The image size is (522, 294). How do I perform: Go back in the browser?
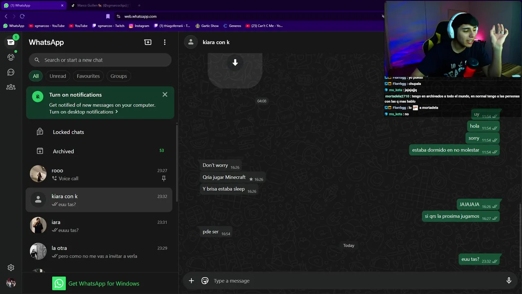(6, 16)
